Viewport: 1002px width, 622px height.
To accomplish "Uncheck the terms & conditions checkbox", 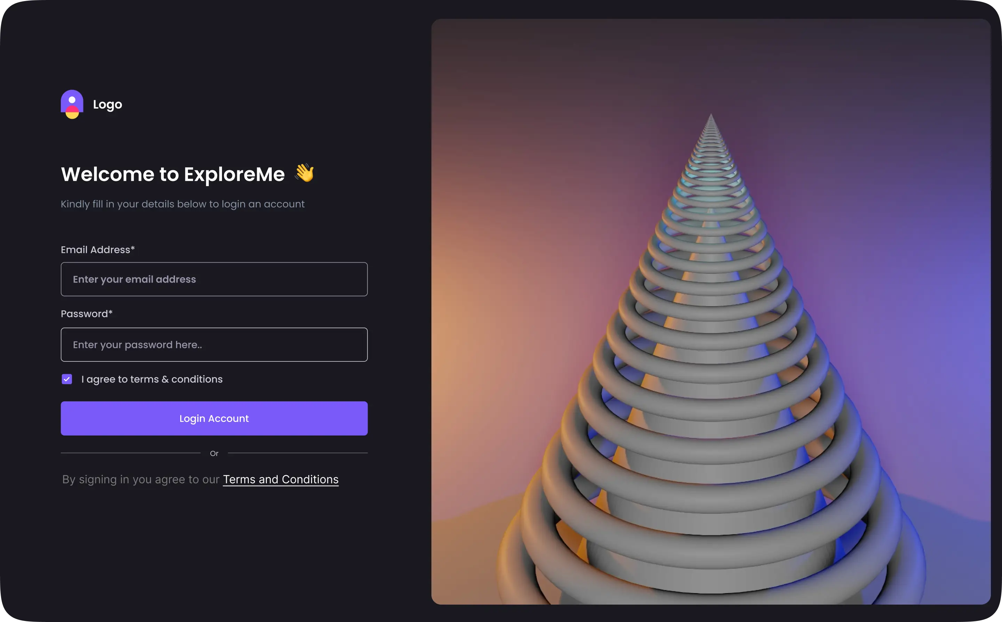I will (x=67, y=379).
